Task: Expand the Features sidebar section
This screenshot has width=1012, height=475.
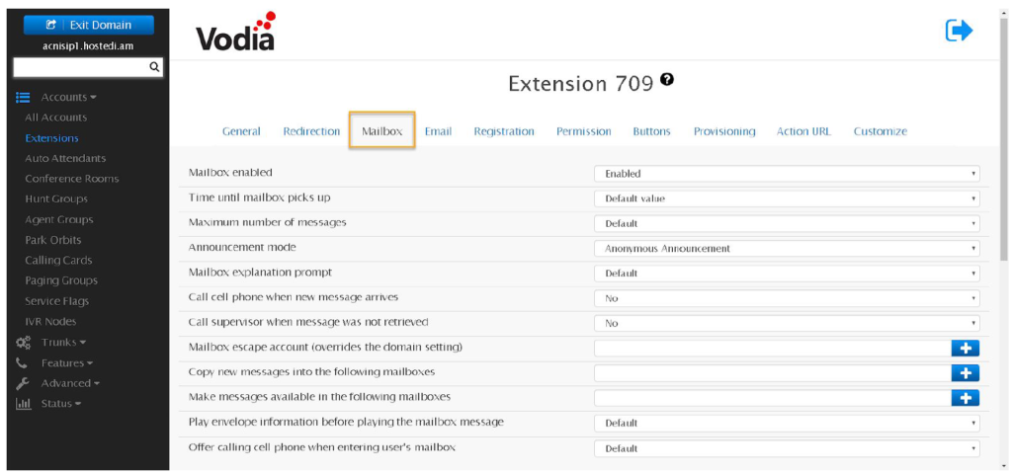Action: (66, 362)
